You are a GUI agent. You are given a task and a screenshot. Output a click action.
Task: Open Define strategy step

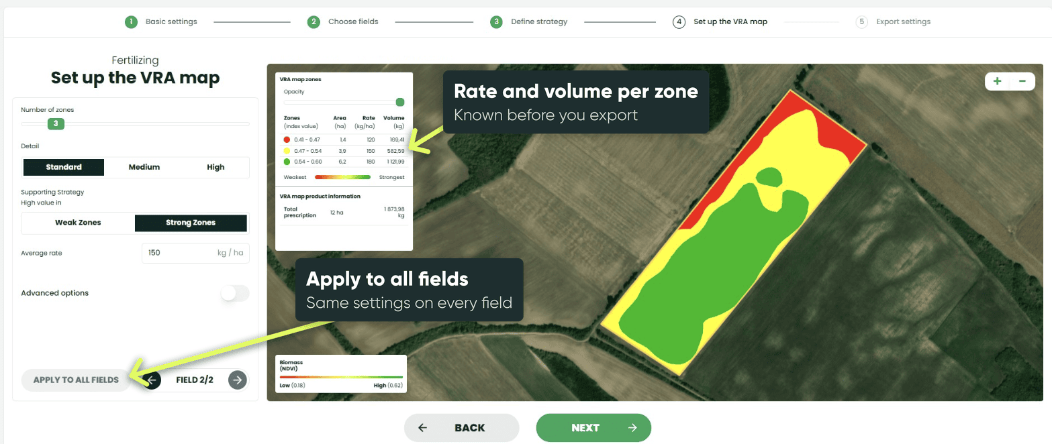539,21
